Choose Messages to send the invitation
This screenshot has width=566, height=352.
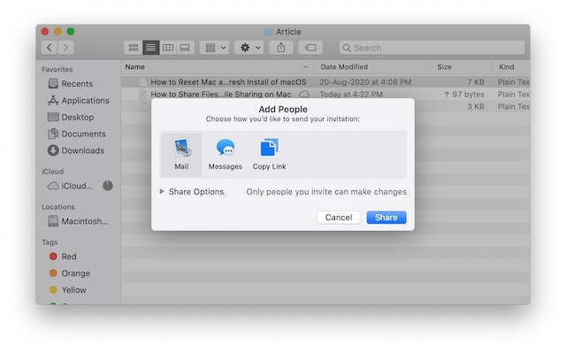[x=226, y=155]
